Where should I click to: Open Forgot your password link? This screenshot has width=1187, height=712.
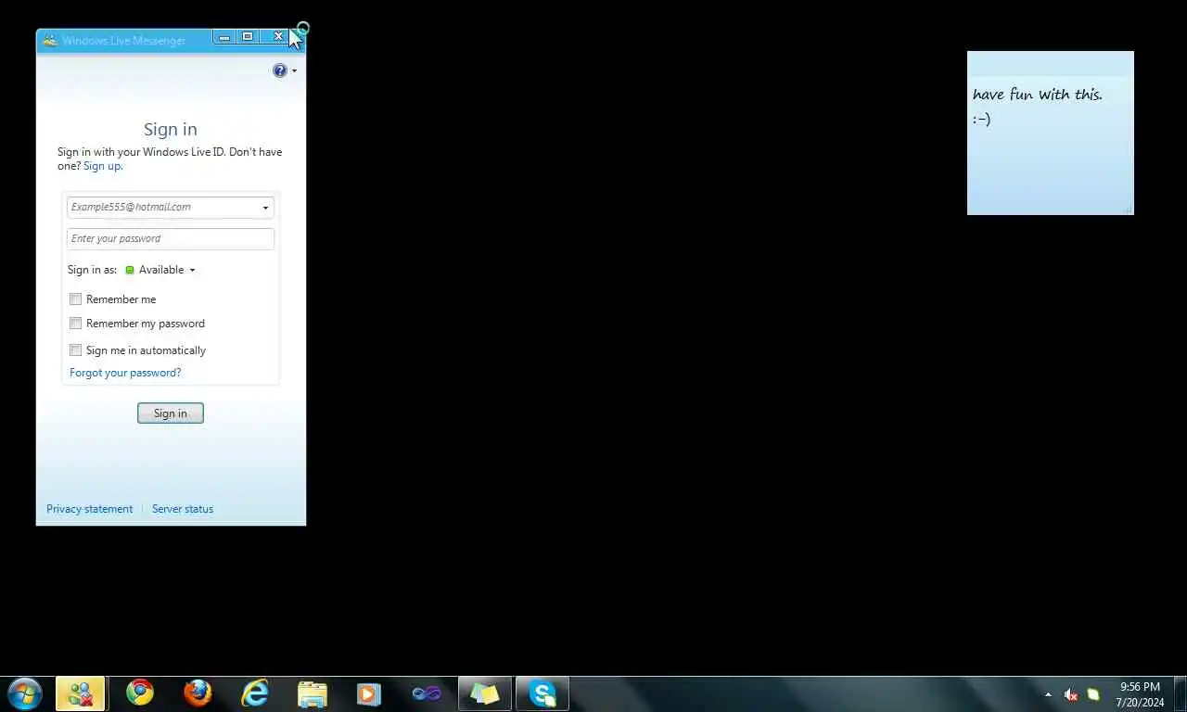pyautogui.click(x=125, y=373)
